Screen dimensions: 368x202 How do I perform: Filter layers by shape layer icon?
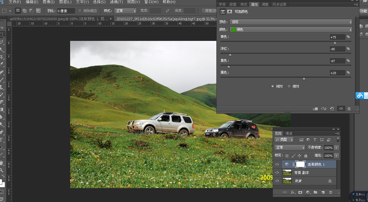click(322, 139)
